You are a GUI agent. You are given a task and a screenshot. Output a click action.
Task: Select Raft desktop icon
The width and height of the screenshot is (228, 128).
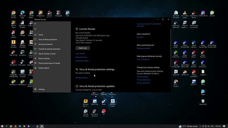[x=67, y=14]
